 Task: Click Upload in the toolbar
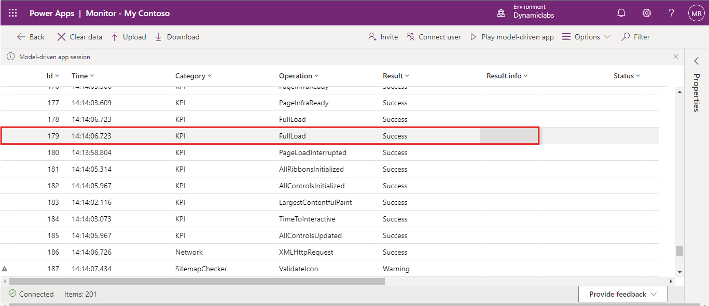[128, 37]
